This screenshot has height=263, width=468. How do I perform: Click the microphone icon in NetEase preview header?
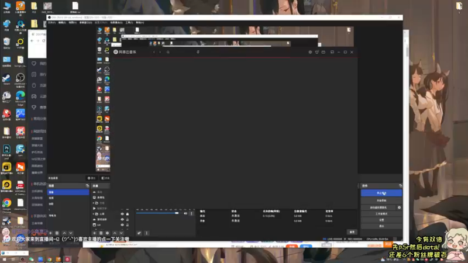(198, 52)
